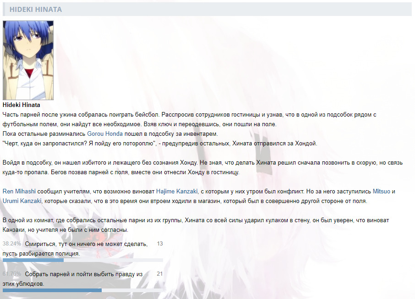Click the progress bar for the 38.24% option
This screenshot has width=415, height=299.
82,260
